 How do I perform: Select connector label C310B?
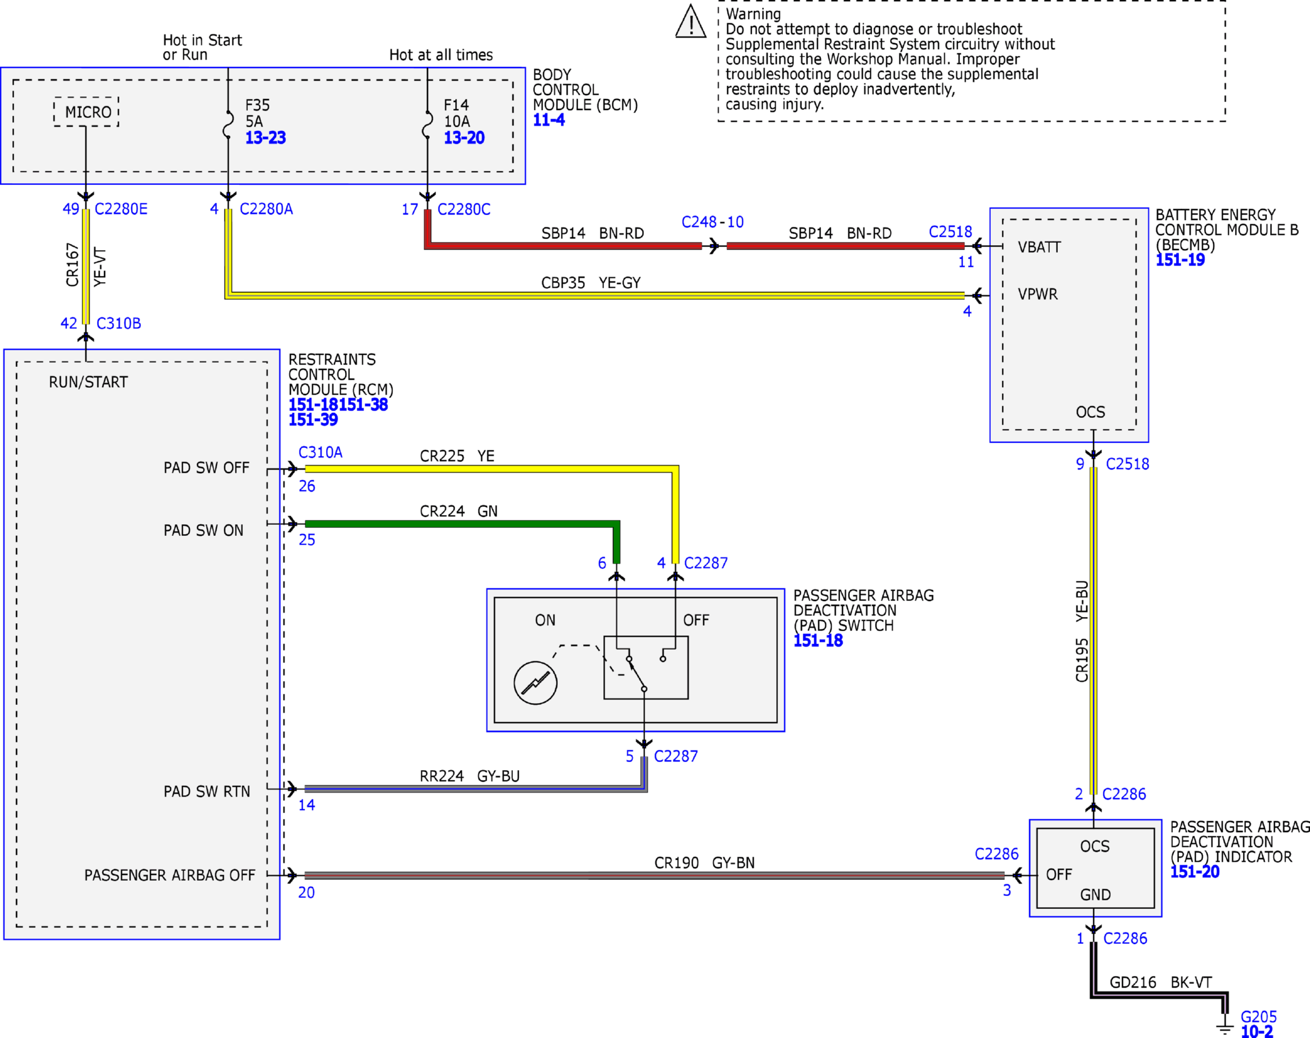click(119, 323)
